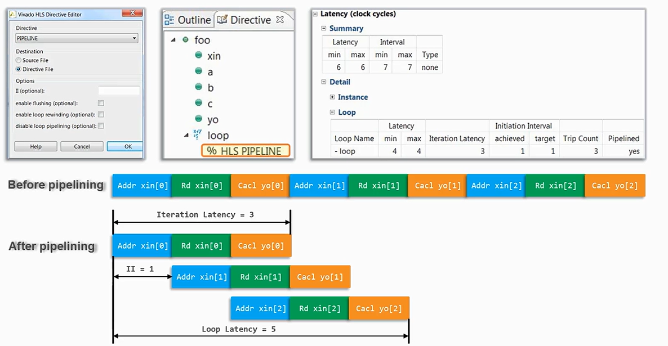Select the % HLS PIPELINE directive entry
This screenshot has width=668, height=346.
(x=246, y=151)
